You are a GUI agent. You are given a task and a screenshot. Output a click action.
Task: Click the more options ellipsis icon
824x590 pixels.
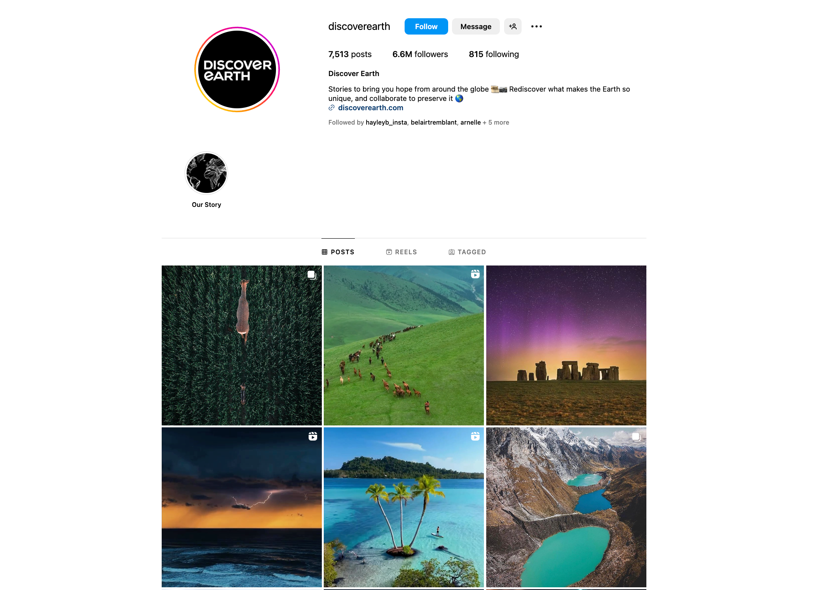[x=536, y=26]
